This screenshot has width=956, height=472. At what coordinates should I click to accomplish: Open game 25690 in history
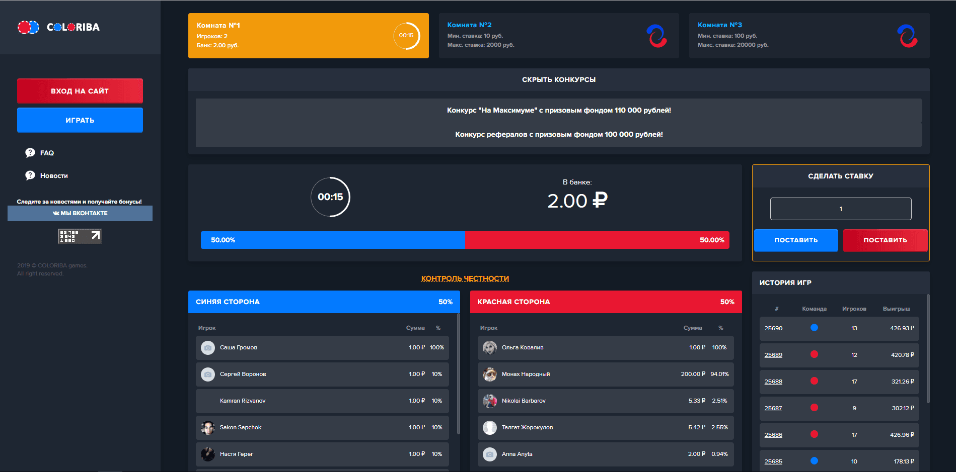point(773,328)
